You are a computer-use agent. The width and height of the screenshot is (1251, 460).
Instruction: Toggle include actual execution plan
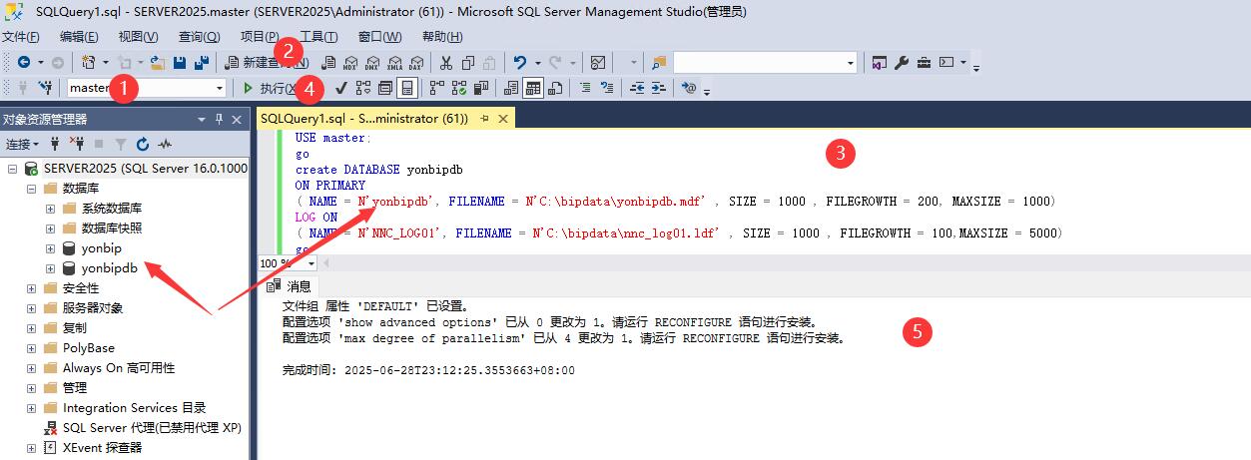pos(436,88)
